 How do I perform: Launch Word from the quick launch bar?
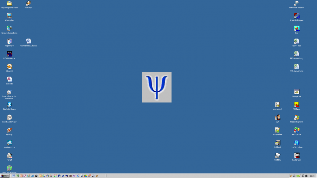pyautogui.click(x=13, y=176)
